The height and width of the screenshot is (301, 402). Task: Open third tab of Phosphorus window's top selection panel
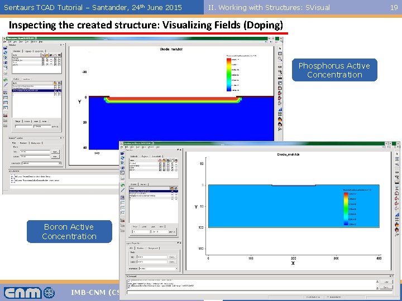point(39,51)
